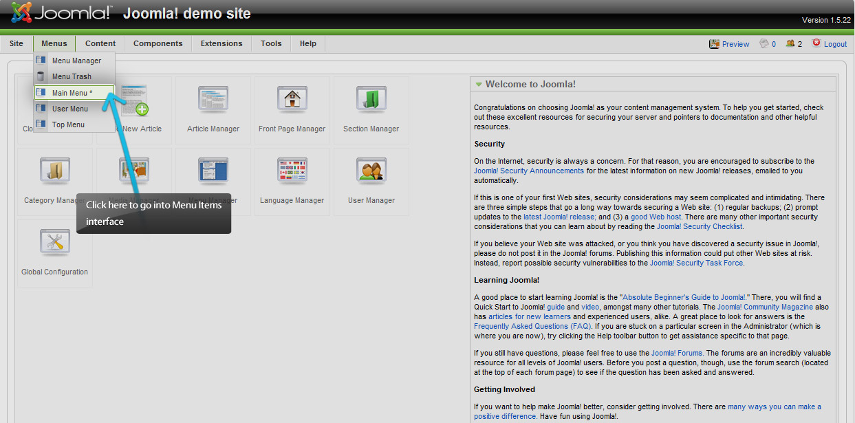The height and width of the screenshot is (423, 855).
Task: Click the Security heading
Action: [x=490, y=144]
